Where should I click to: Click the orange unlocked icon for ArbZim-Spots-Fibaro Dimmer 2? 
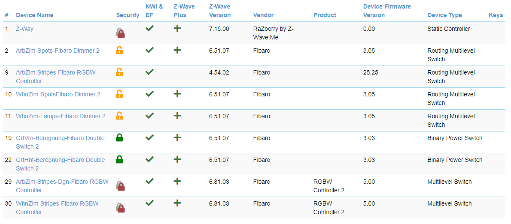[x=120, y=50]
